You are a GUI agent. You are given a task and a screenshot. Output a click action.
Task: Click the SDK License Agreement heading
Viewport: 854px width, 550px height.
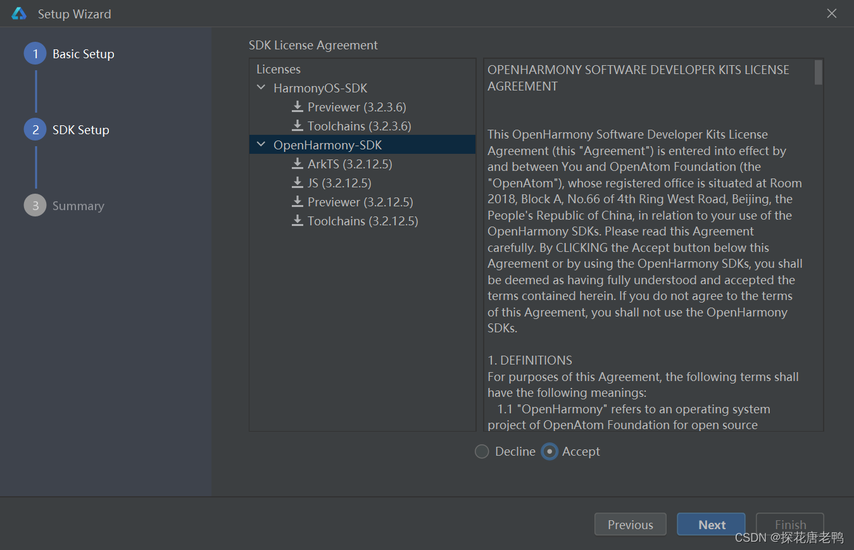[x=313, y=45]
